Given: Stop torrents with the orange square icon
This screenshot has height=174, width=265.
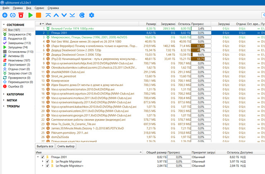Looking at the screenshot, I should [39, 15].
